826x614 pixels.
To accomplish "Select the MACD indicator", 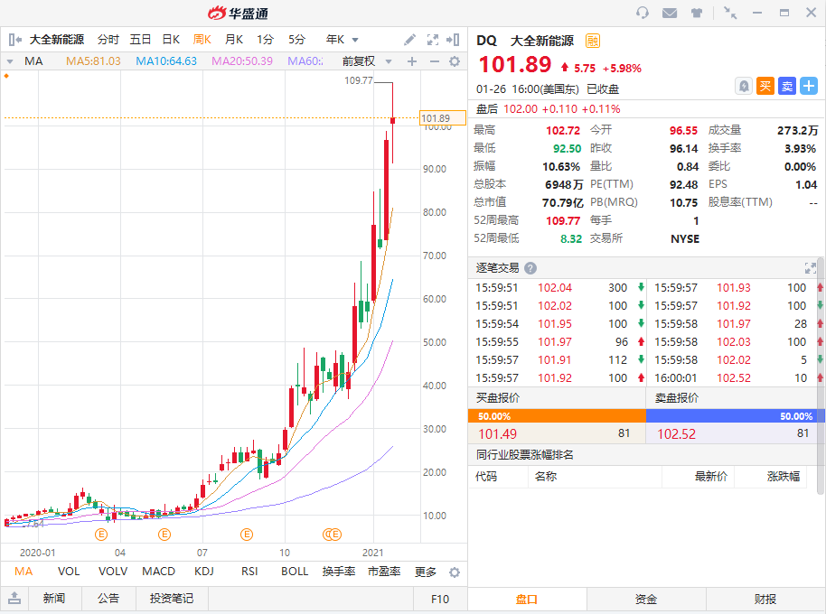I will [158, 572].
